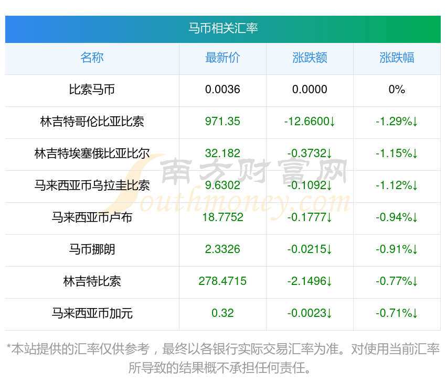Click the disclaimer line 所导致的结果概不承担任何责任
The height and width of the screenshot is (384, 446).
point(219,368)
